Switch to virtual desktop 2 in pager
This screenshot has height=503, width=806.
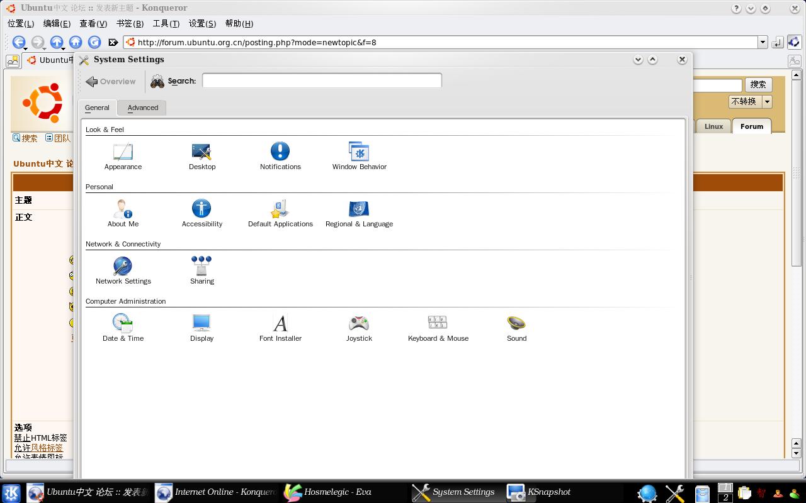click(725, 497)
